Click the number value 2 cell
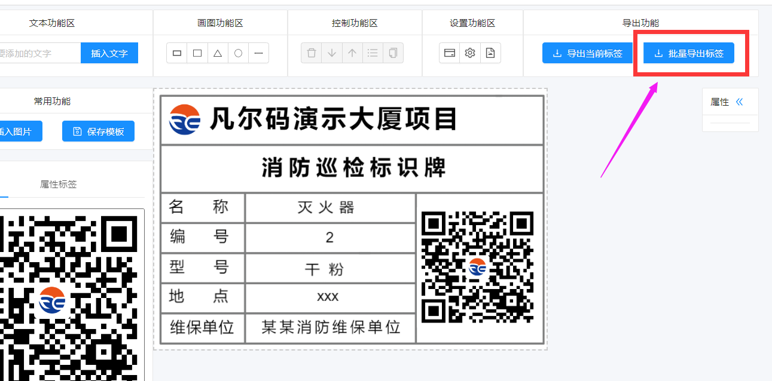The width and height of the screenshot is (772, 381). pyautogui.click(x=330, y=238)
